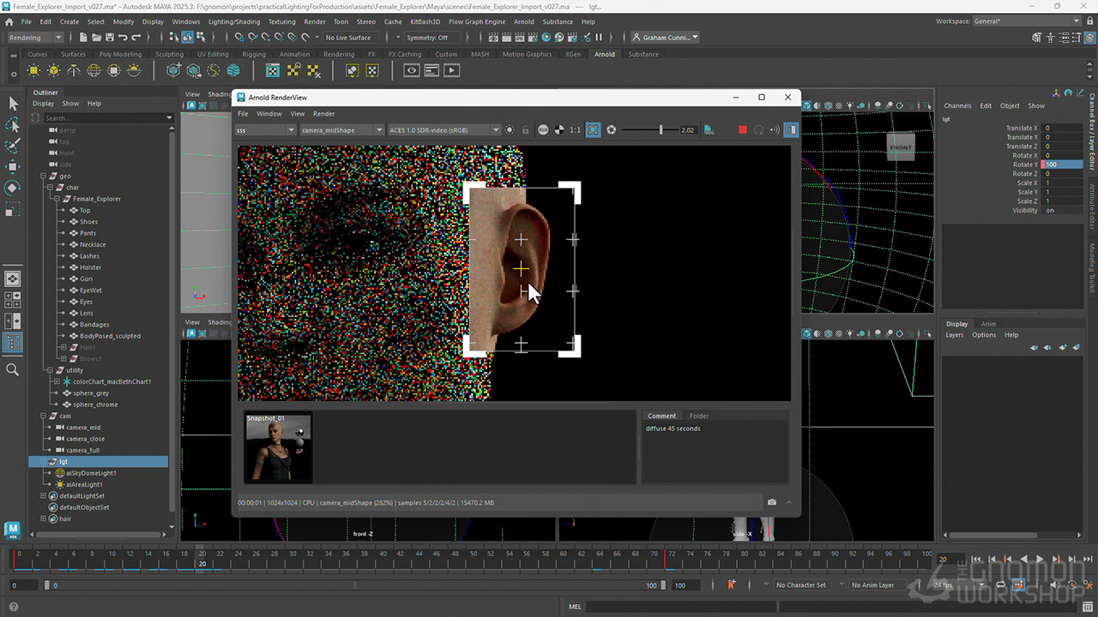Click the 1:1 real size view icon
Viewport: 1098px width, 617px height.
(575, 130)
